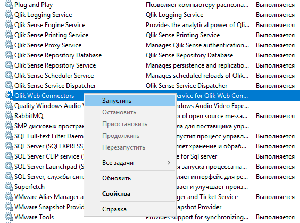Click description 'Manages scheduled reloads of Qlik...'
This screenshot has height=223, width=300.
click(x=197, y=76)
